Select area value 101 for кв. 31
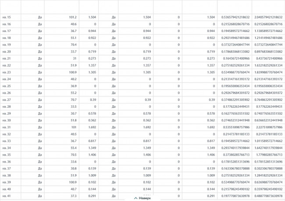 pos(74,127)
